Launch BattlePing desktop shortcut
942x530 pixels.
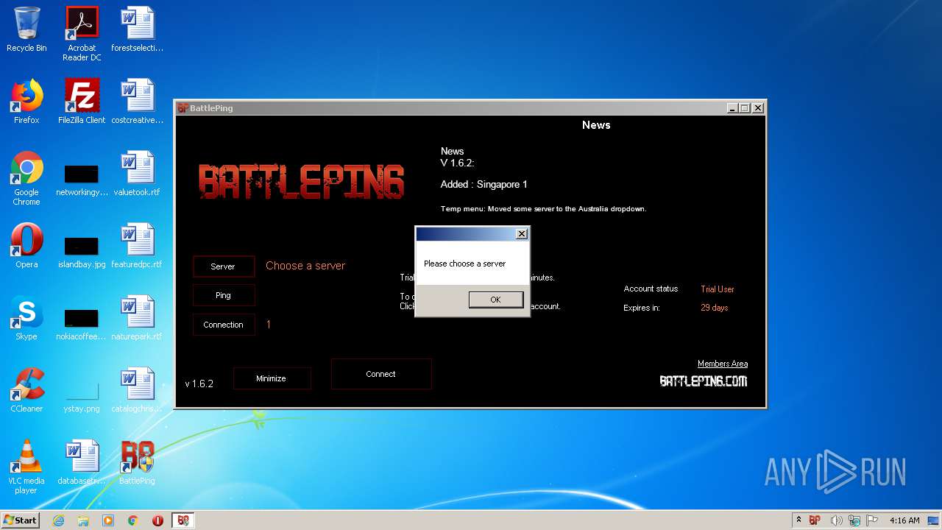click(x=137, y=462)
